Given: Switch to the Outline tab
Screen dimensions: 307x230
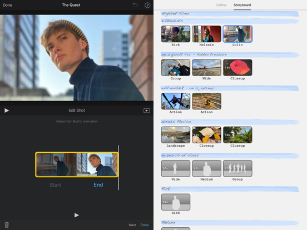Looking at the screenshot, I should point(221,5).
